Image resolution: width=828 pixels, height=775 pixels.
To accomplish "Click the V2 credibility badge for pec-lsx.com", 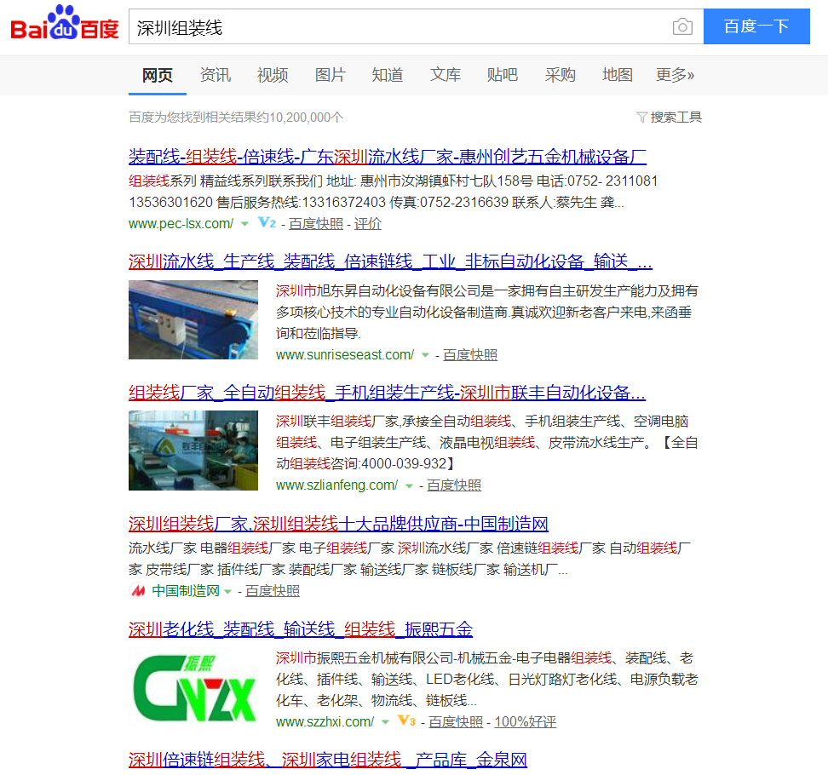I will click(267, 223).
